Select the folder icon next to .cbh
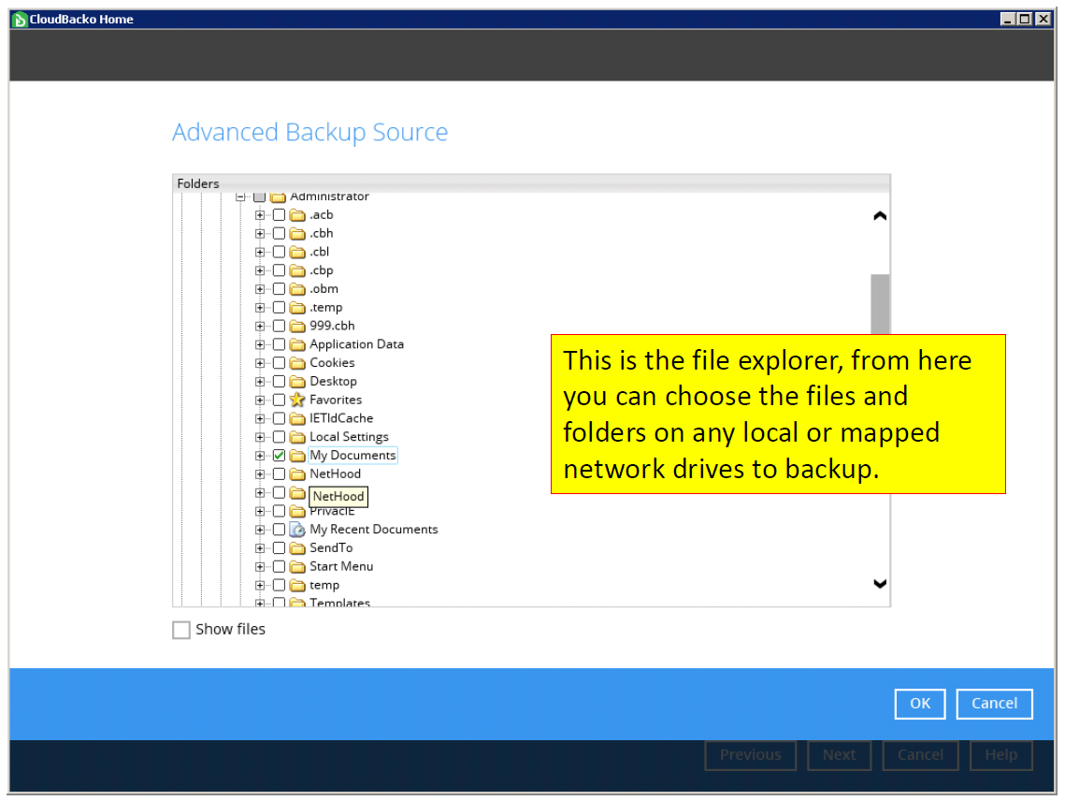The image size is (1065, 801). point(297,233)
